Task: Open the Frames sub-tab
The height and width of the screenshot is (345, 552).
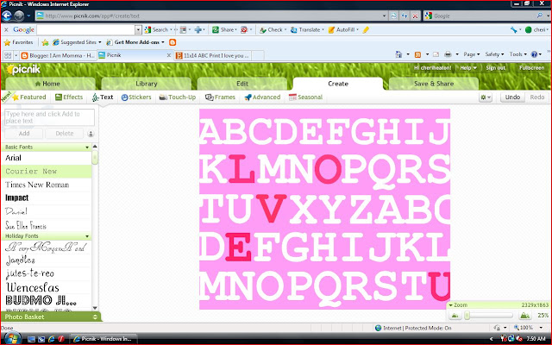Action: [x=221, y=97]
